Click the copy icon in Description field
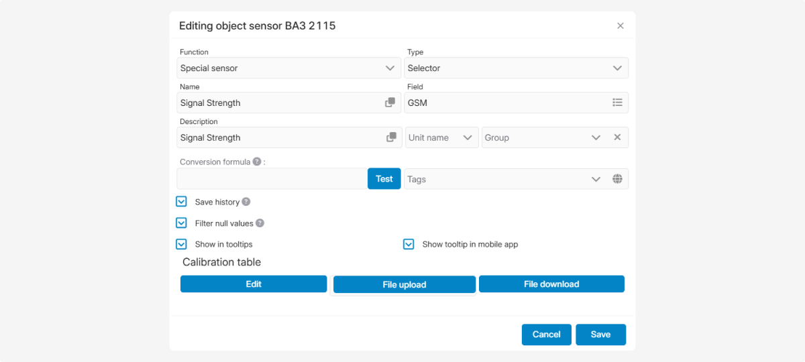 (x=391, y=137)
